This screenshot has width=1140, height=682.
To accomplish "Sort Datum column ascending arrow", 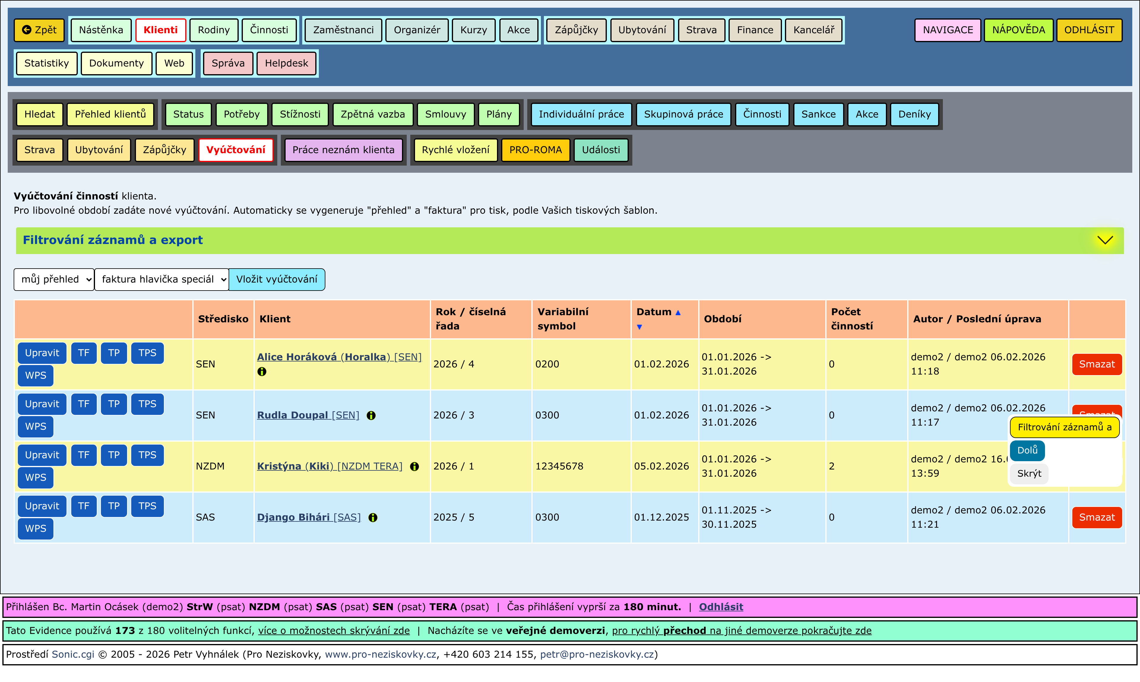I will pyautogui.click(x=677, y=313).
